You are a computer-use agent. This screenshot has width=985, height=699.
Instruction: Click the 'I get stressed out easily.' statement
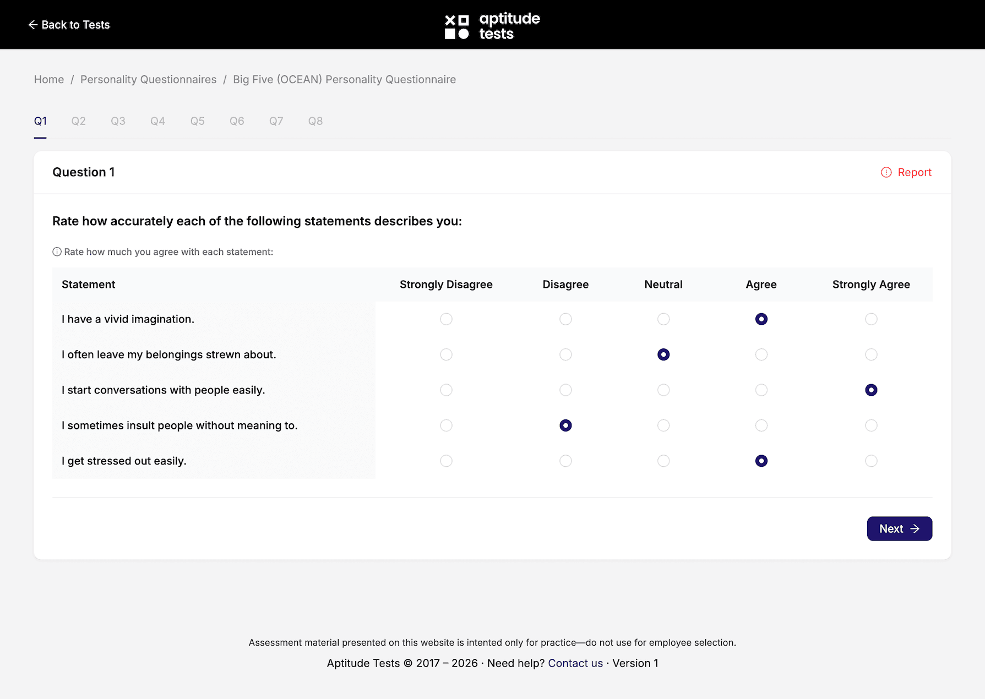[124, 461]
